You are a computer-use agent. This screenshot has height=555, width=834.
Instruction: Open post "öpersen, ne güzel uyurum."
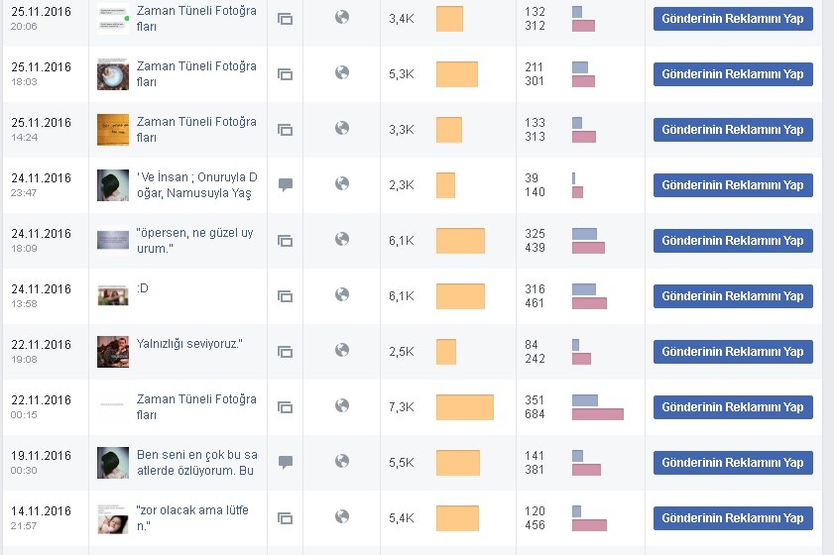point(195,240)
